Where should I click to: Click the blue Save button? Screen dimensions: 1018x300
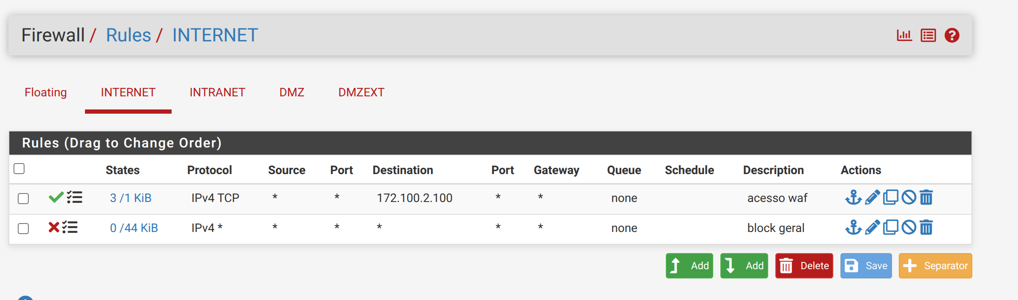click(866, 266)
